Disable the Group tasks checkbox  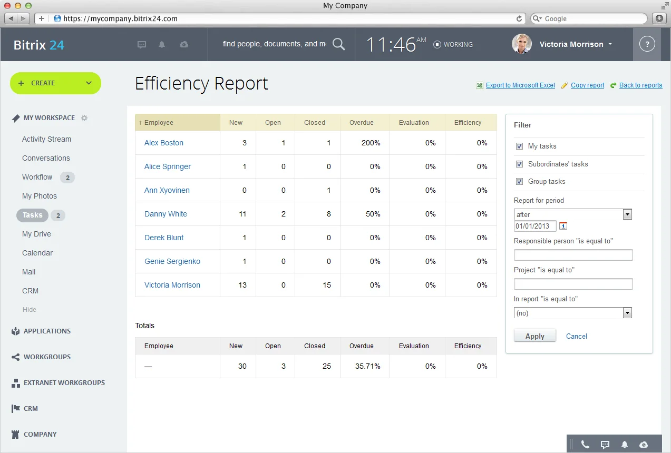click(x=519, y=181)
